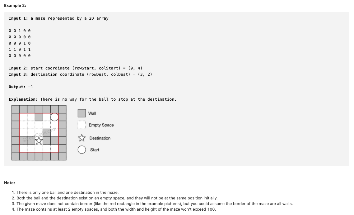Click the 'Output:' -1 line

tap(21, 87)
